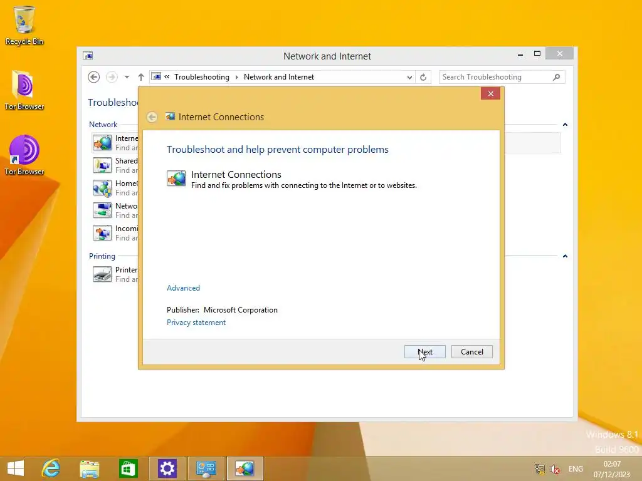This screenshot has width=642, height=481.
Task: Click the Network section heading
Action: click(x=103, y=125)
